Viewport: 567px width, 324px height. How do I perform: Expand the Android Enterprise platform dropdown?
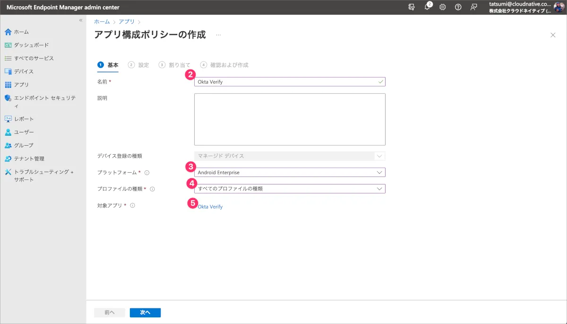(290, 173)
